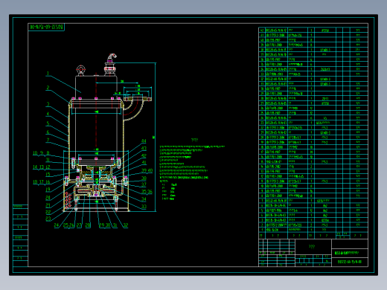
Task: Select the '????' heading above the technical notes
Action: pyautogui.click(x=195, y=140)
